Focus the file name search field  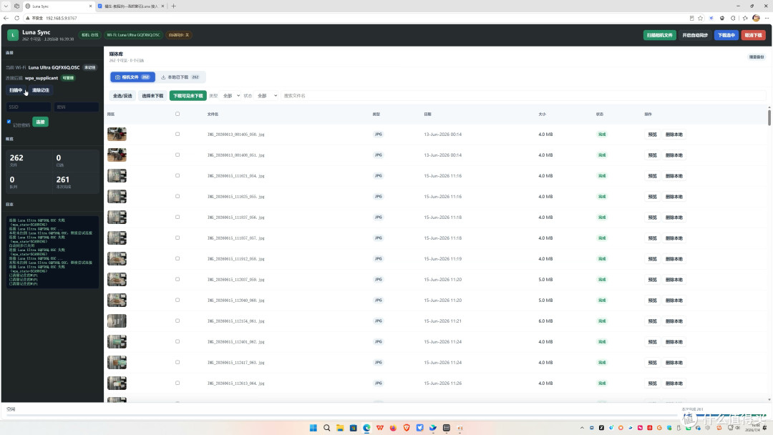tap(522, 96)
